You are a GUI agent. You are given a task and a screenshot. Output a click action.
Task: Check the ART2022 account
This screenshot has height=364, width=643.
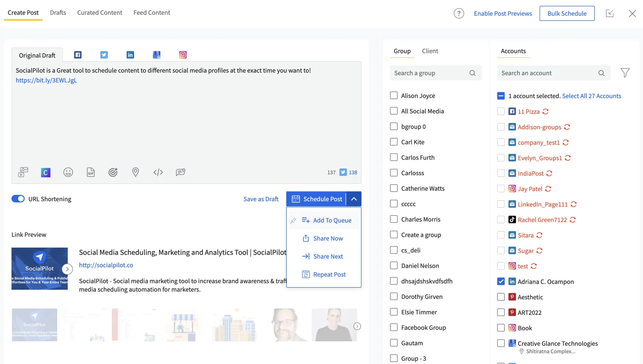(501, 312)
